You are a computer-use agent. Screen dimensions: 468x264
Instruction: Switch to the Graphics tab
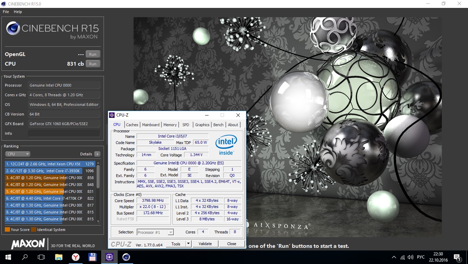coord(202,125)
